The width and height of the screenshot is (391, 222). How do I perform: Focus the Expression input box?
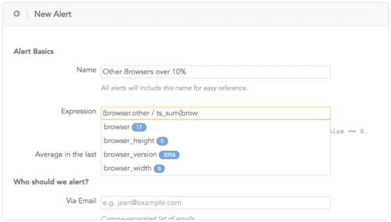point(215,113)
